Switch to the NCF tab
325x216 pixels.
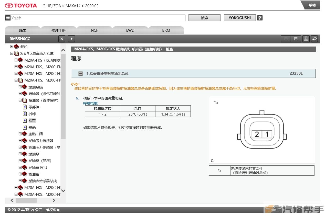[x=95, y=30]
